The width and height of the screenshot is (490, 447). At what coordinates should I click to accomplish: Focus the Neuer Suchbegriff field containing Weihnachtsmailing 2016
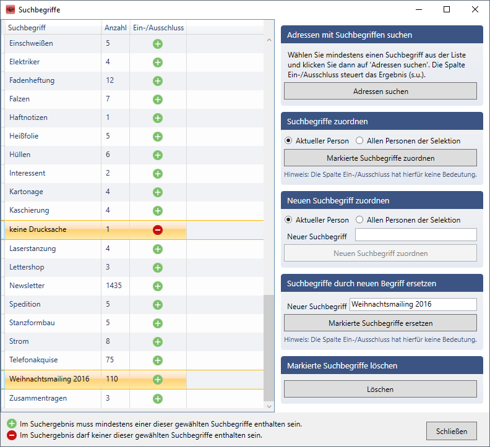coord(413,304)
